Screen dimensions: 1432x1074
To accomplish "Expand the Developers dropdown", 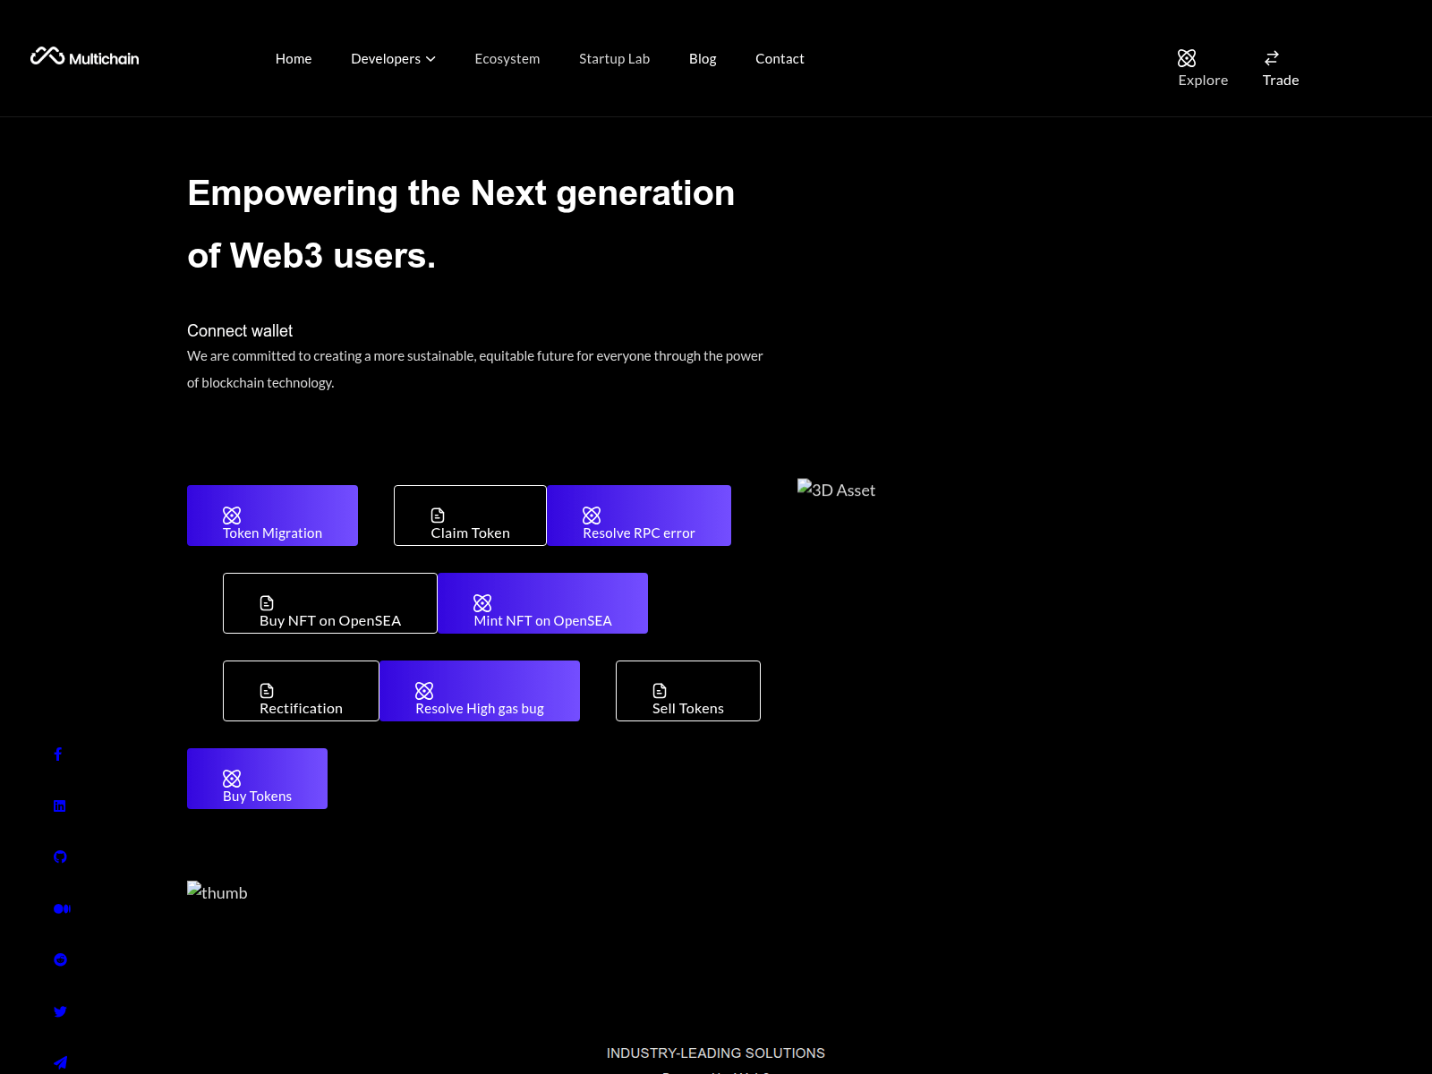I will coord(393,58).
